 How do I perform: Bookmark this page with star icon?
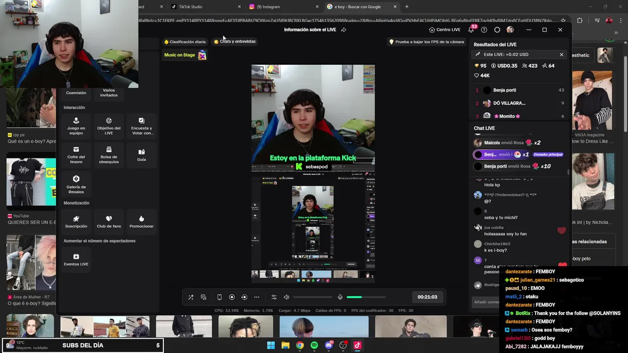click(x=563, y=21)
